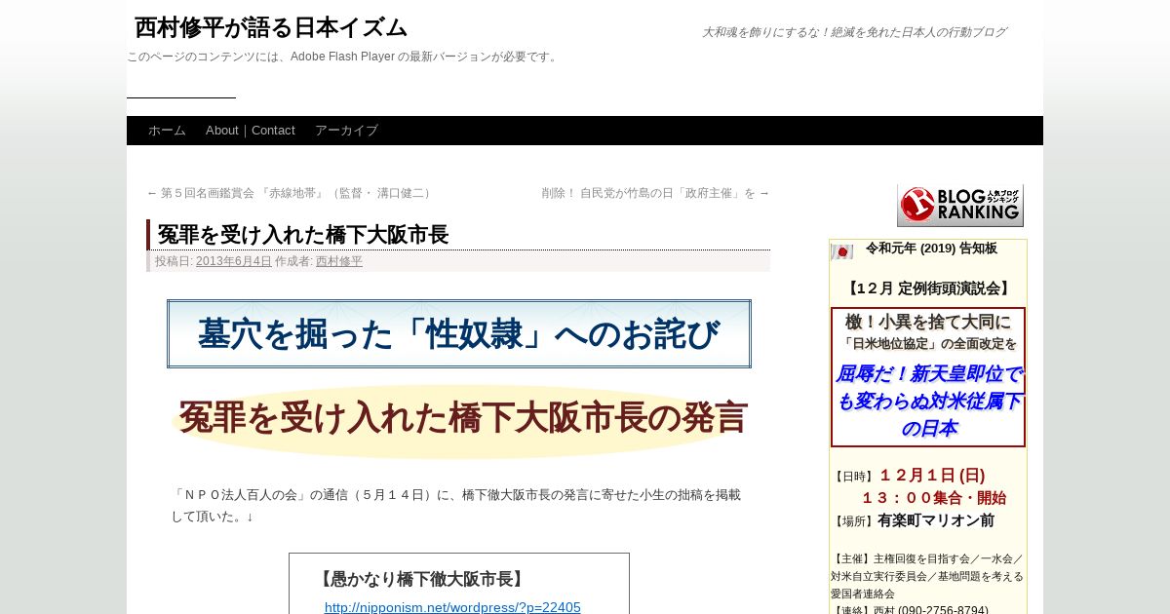
Task: Click the time text １３：００集合・開始
Action: [933, 498]
